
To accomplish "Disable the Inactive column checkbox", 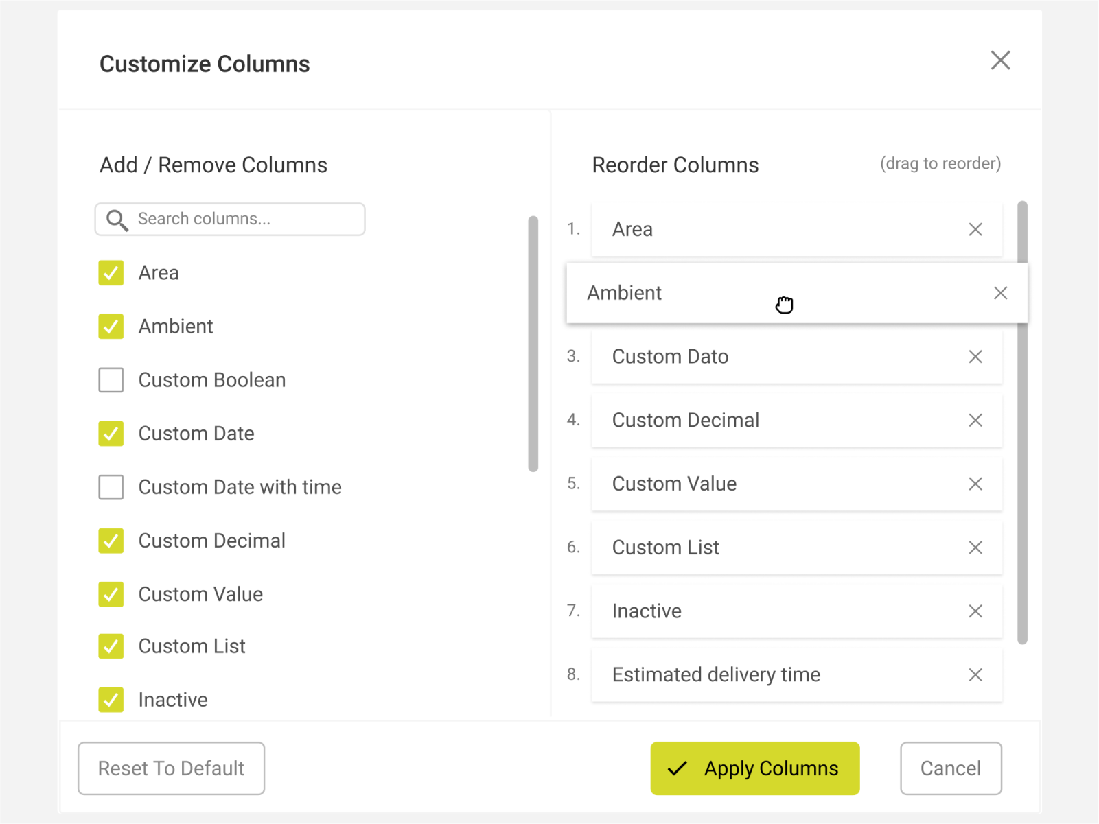I will point(111,699).
